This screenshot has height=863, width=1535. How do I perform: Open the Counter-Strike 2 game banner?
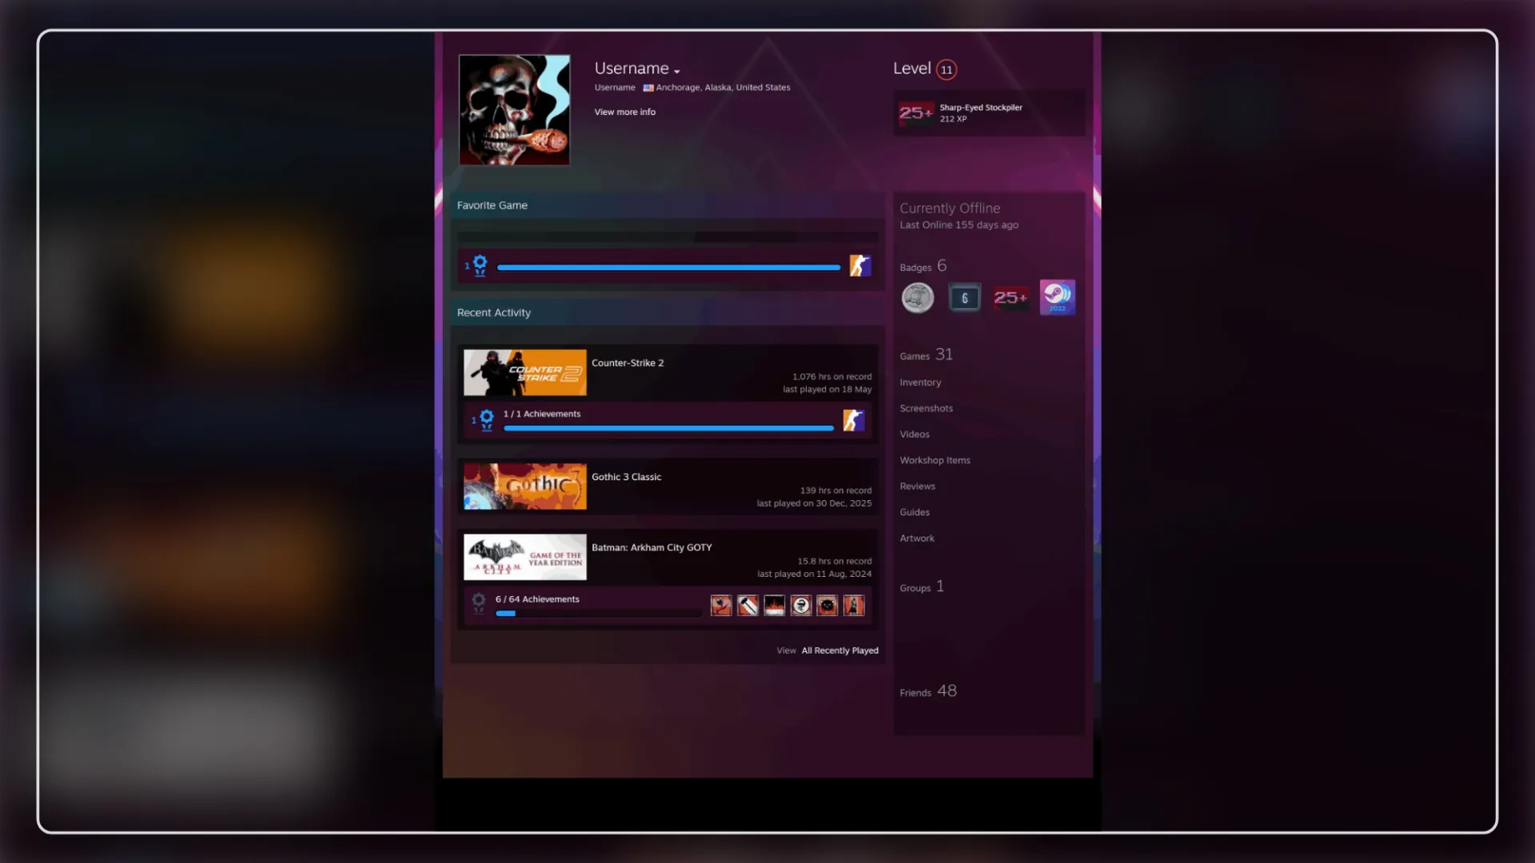(524, 372)
